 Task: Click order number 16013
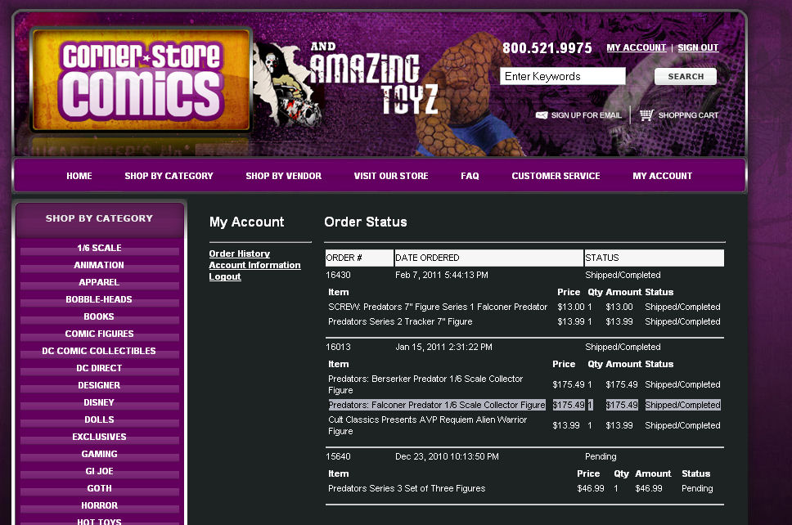click(x=338, y=347)
